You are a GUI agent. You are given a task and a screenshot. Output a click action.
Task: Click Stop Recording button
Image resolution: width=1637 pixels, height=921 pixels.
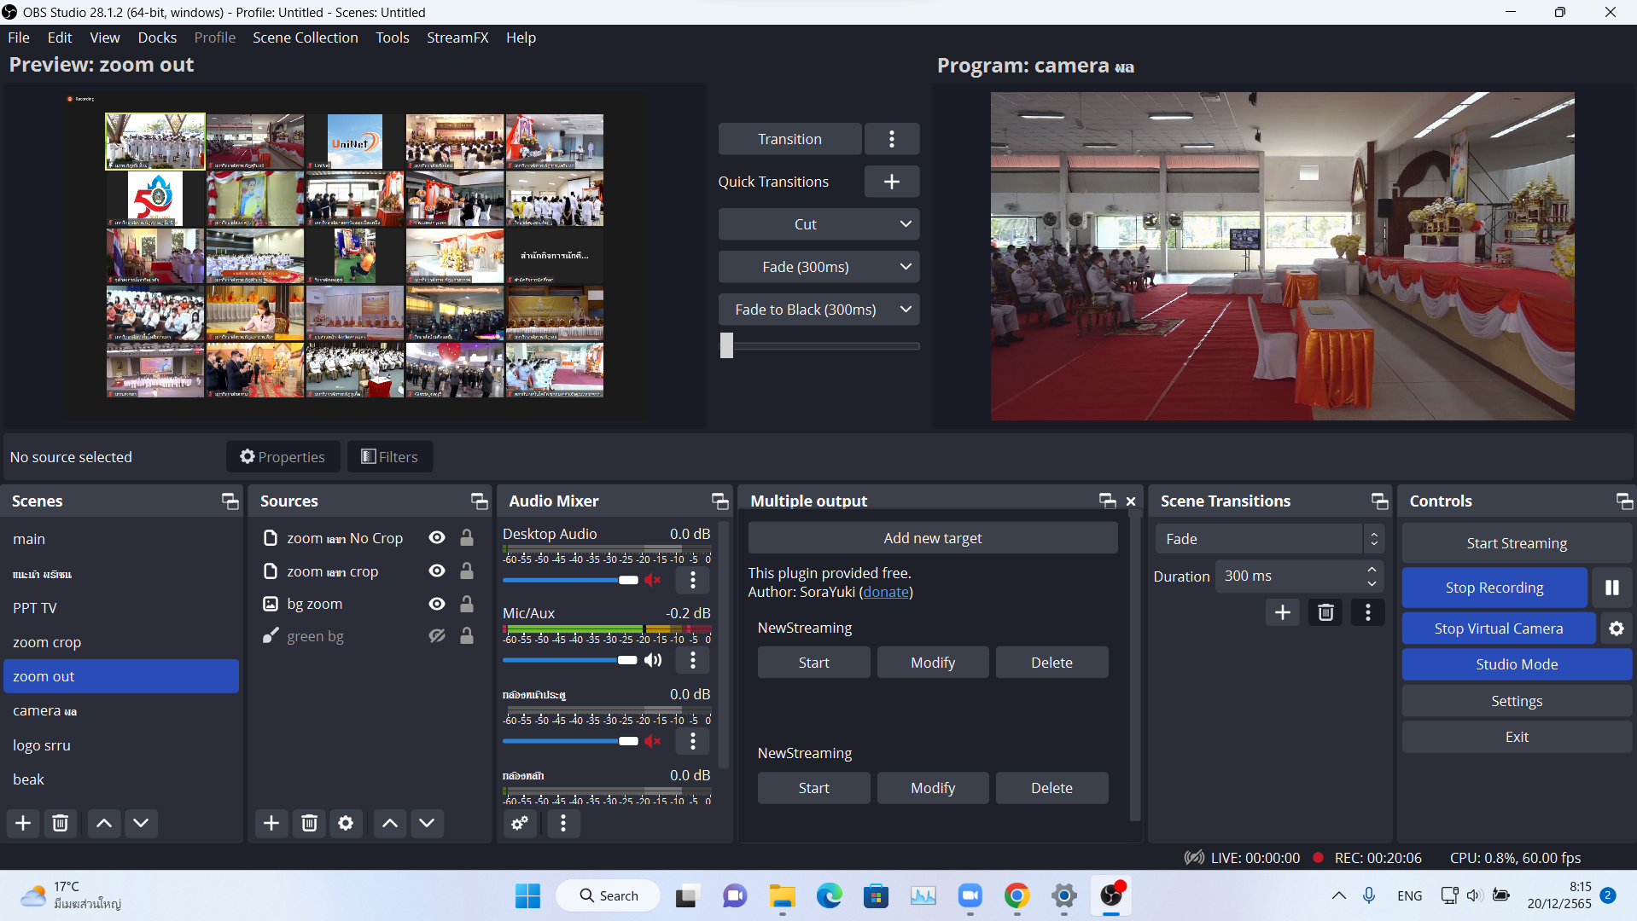[x=1494, y=588]
